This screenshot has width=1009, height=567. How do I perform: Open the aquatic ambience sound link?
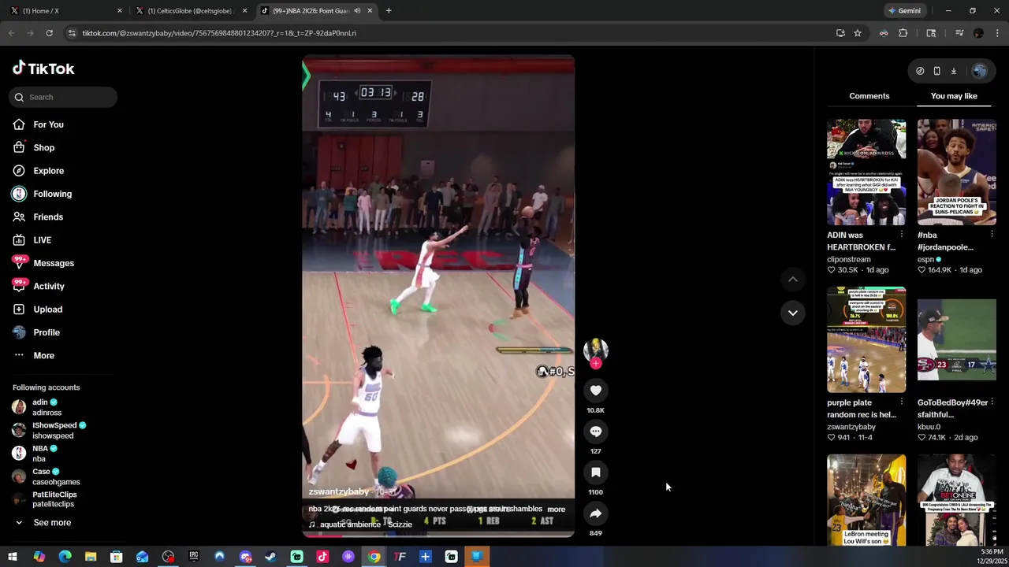click(366, 524)
